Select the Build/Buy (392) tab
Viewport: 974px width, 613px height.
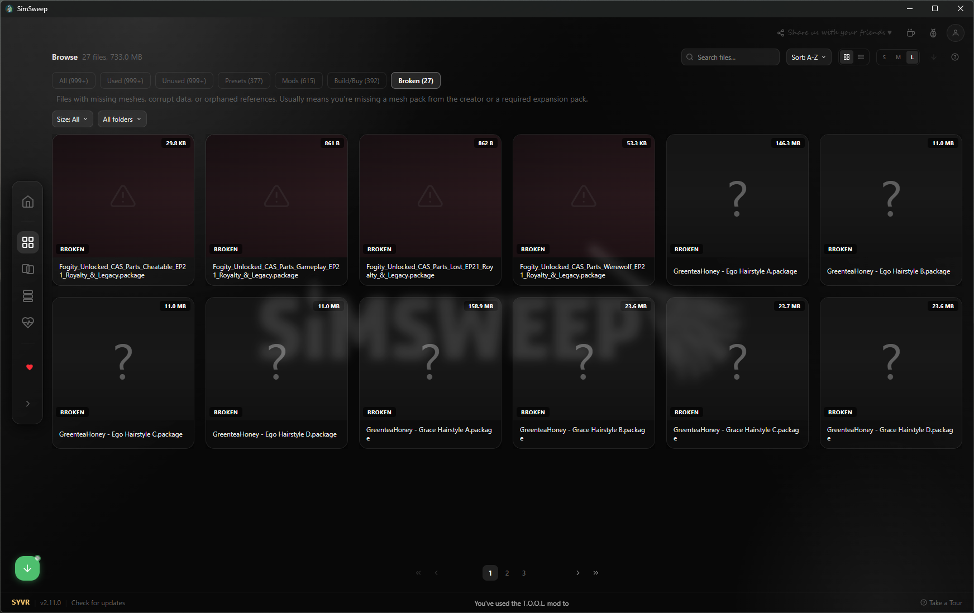pos(357,81)
